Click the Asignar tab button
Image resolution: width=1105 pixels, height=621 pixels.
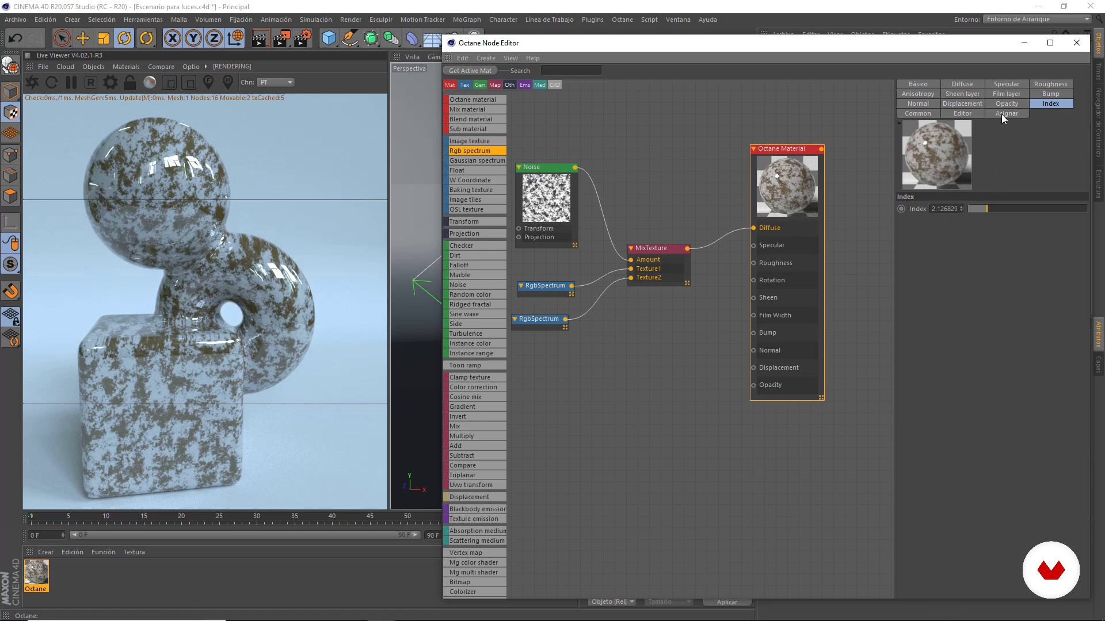tap(1007, 113)
